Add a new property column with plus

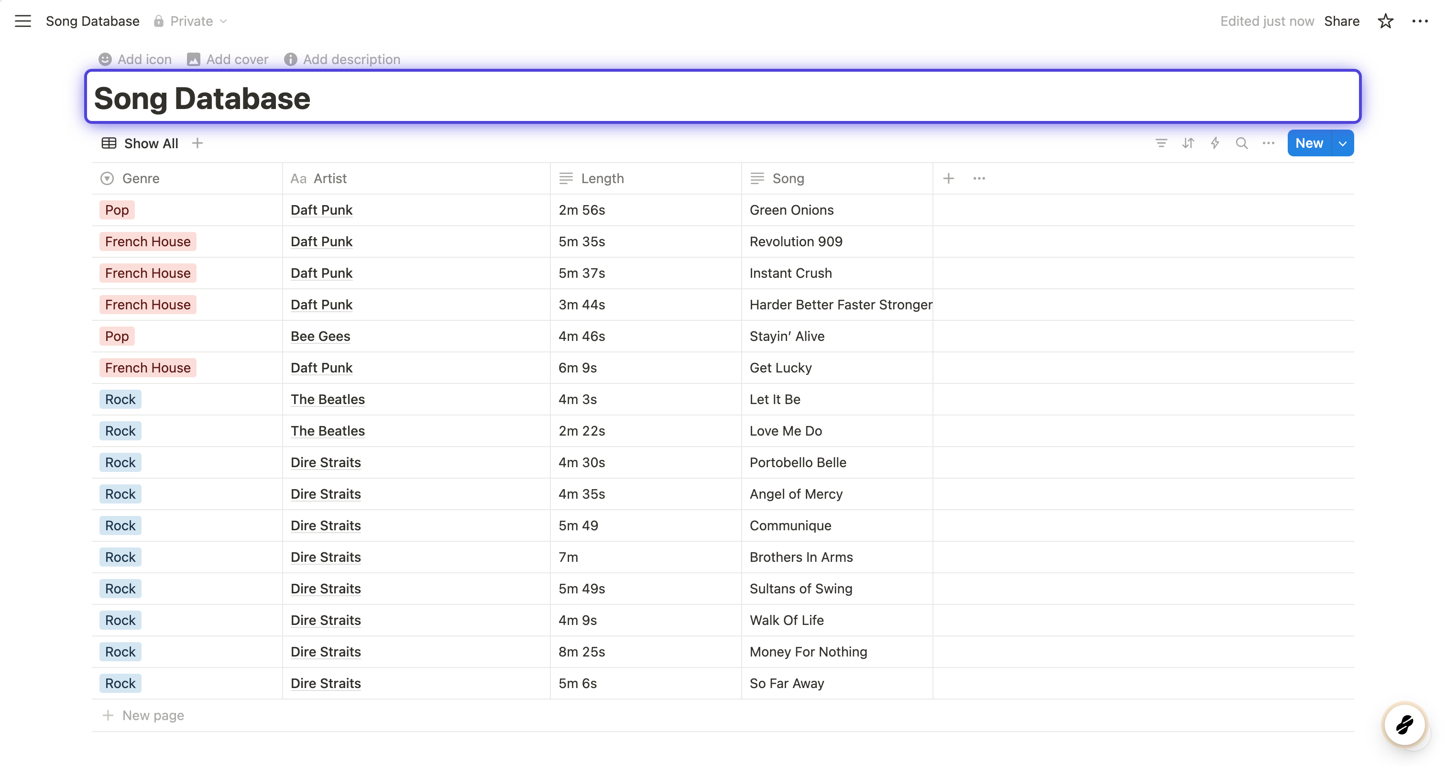click(x=948, y=178)
